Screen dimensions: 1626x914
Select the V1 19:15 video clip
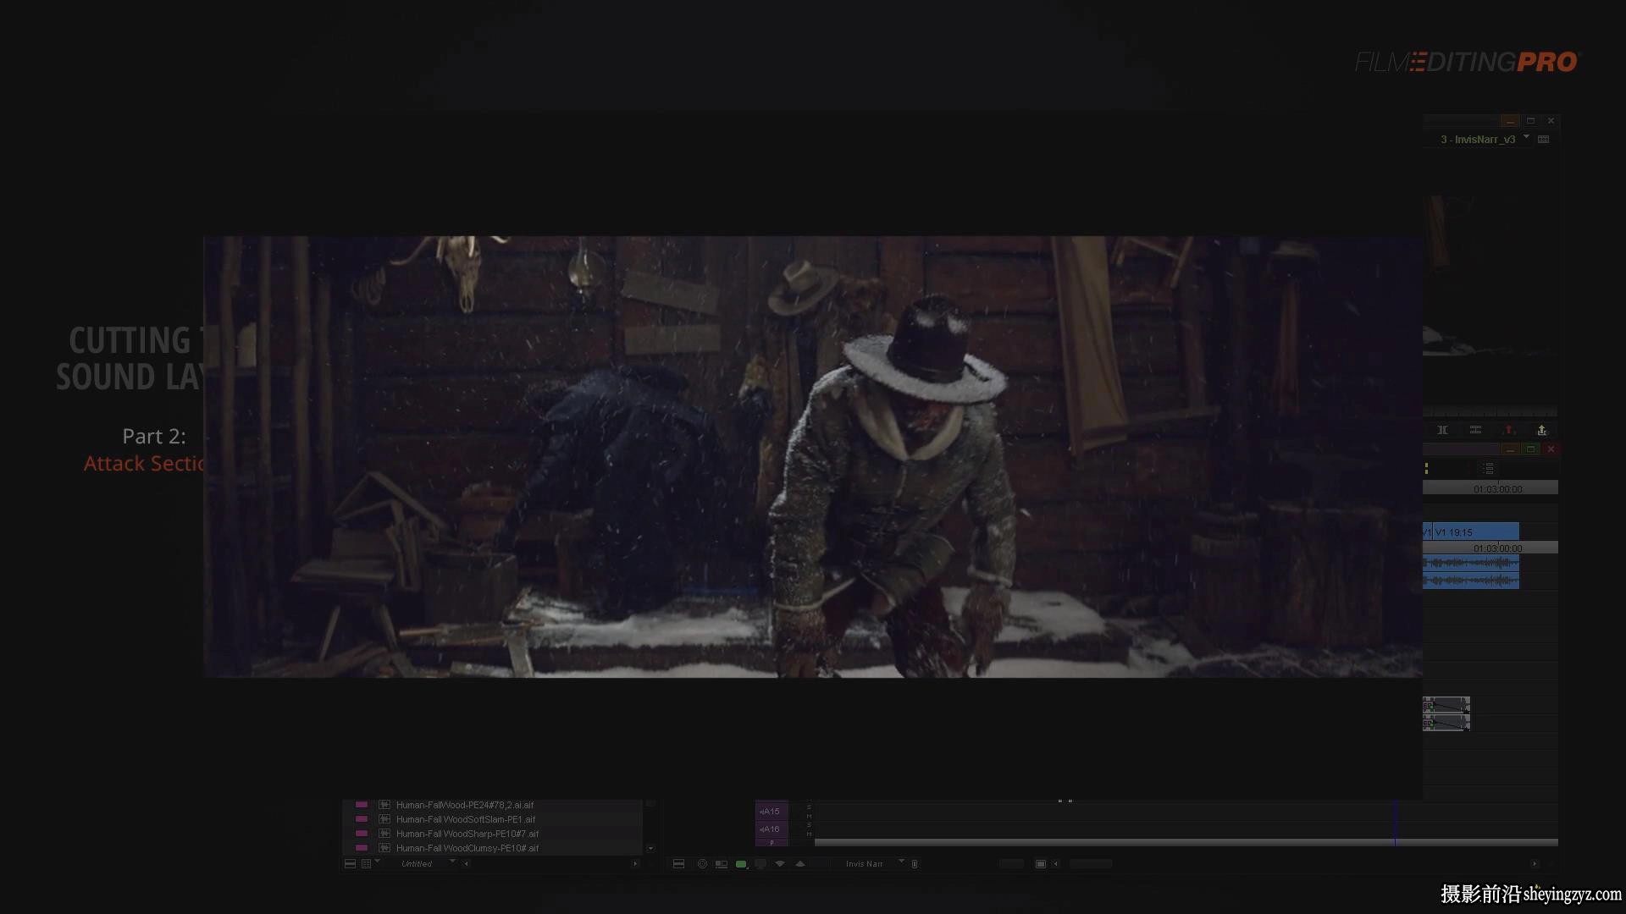1474,532
